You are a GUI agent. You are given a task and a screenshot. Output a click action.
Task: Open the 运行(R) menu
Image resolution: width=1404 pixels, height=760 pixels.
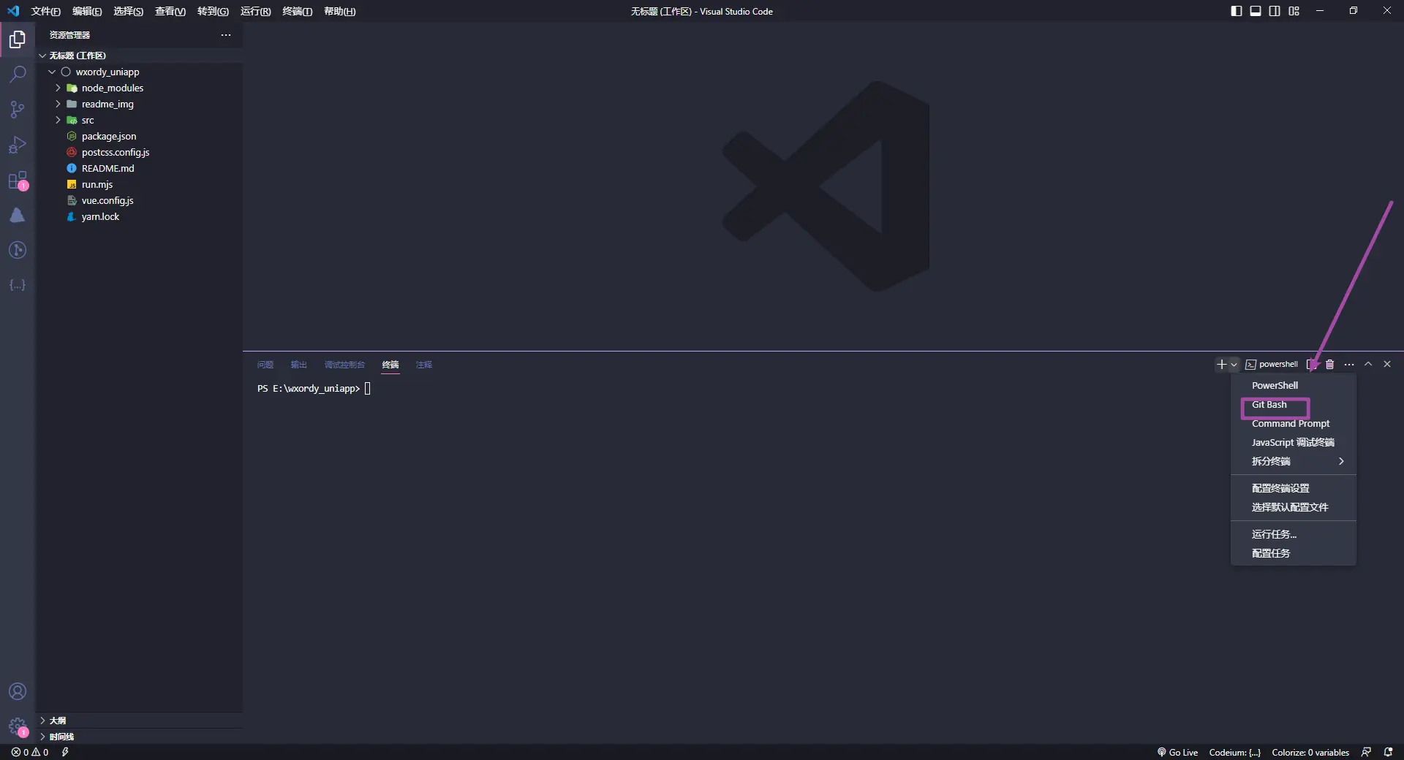(255, 11)
